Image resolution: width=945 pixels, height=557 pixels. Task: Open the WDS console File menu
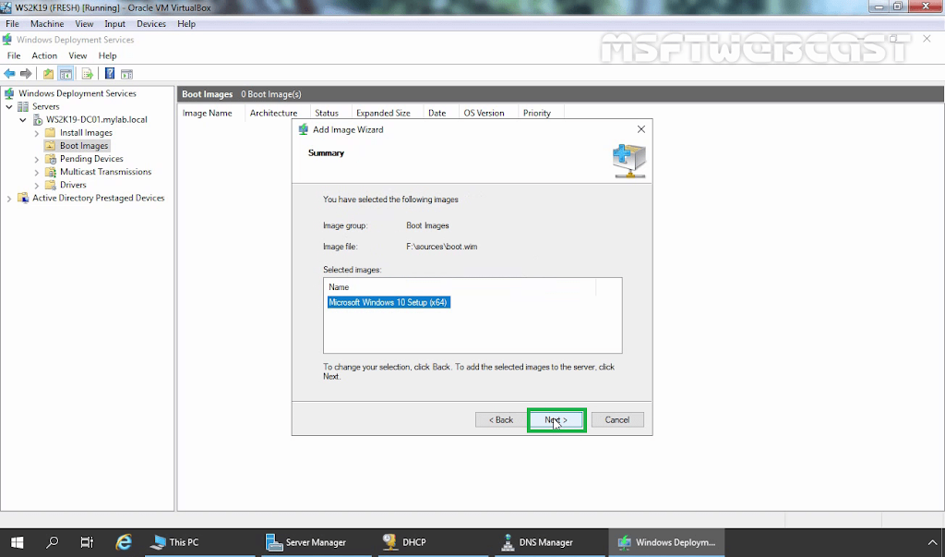pos(13,55)
